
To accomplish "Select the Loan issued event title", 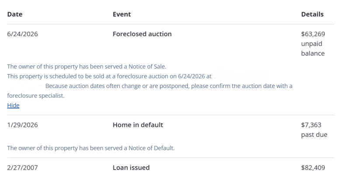I will click(x=131, y=167).
